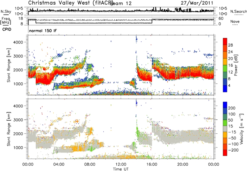Select the 'normal 150 IF' CPID text
The image size is (247, 171).
(x=43, y=31)
